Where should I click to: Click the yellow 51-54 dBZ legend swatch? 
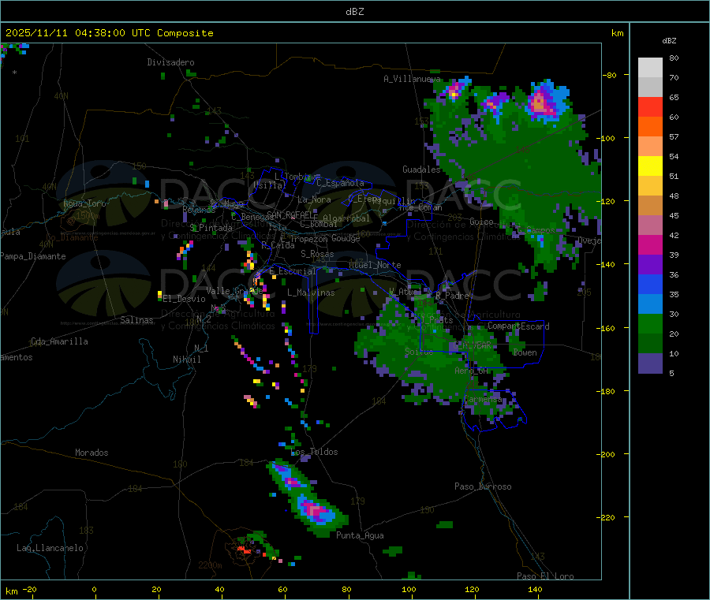click(x=650, y=166)
